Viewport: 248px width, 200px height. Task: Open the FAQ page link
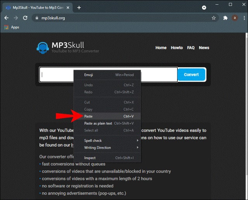191,48
